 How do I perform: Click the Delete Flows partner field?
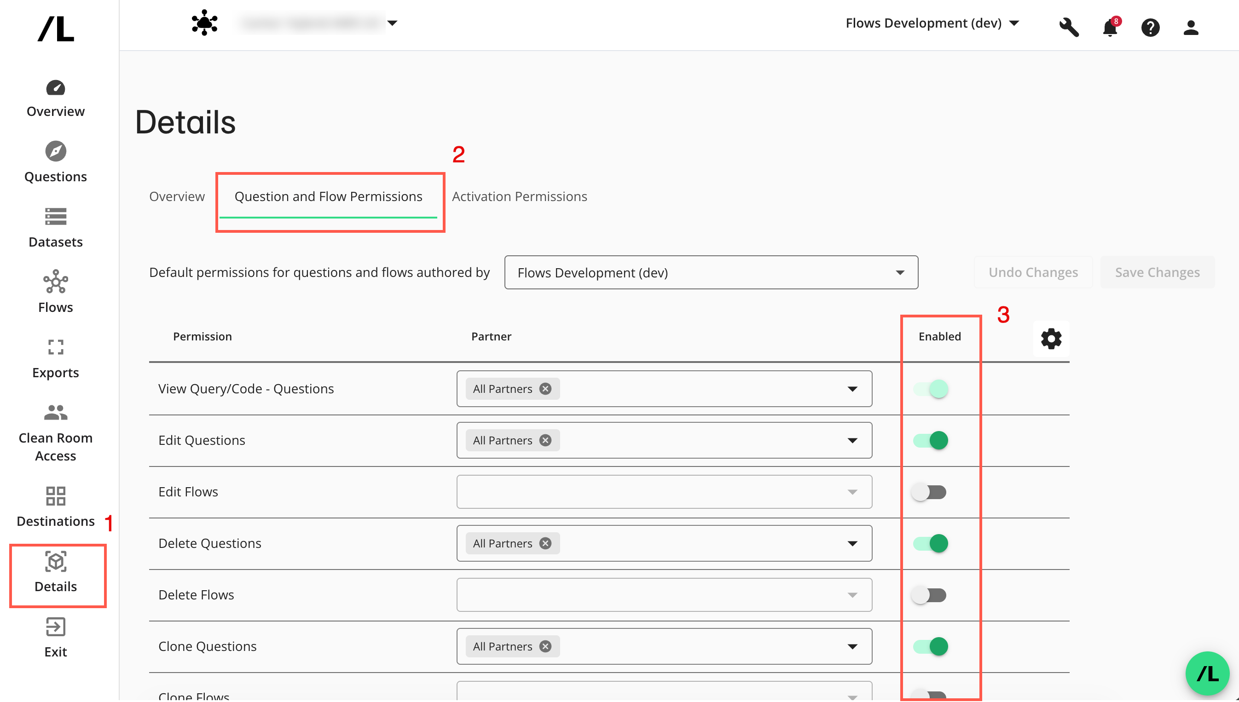pos(664,595)
